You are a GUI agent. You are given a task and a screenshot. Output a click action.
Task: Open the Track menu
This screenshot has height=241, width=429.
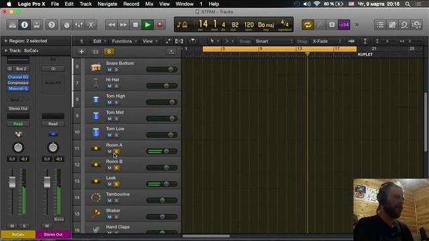[x=85, y=4]
